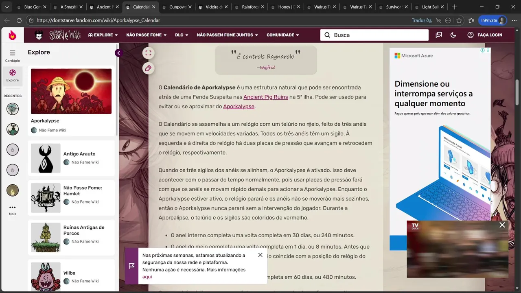Screen dimensions: 521x293
Task: Open the browser favorites list icon
Action: (471, 20)
